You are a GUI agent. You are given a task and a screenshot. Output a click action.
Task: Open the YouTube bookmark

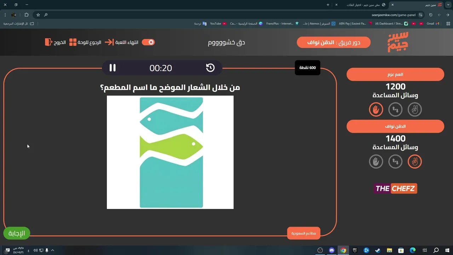pyautogui.click(x=218, y=24)
